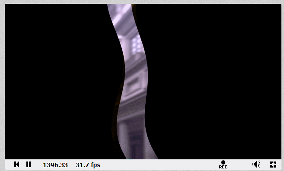Enter fullscreen mode

pos(273,165)
